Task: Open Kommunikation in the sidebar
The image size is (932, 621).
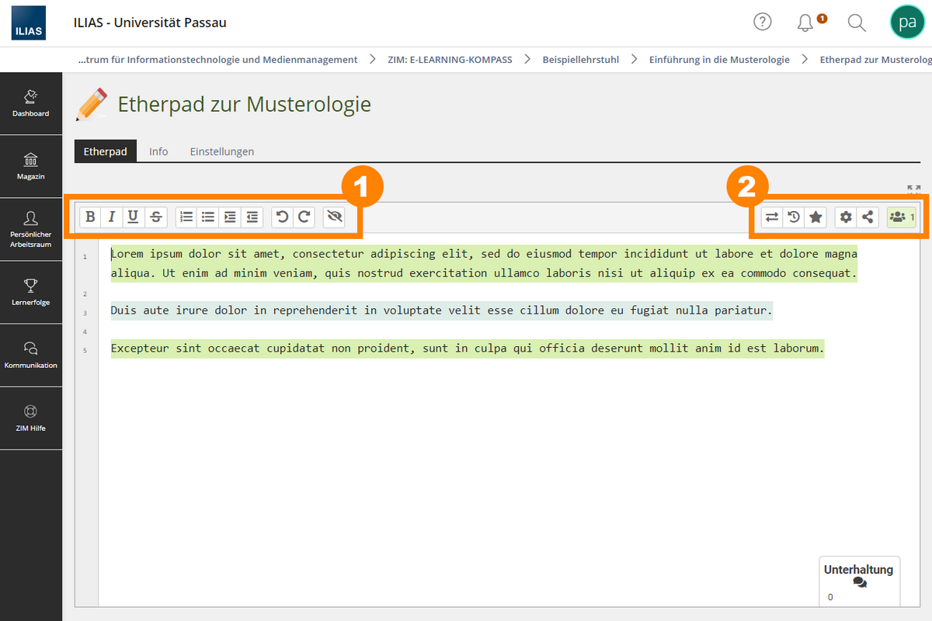Action: pos(31,355)
